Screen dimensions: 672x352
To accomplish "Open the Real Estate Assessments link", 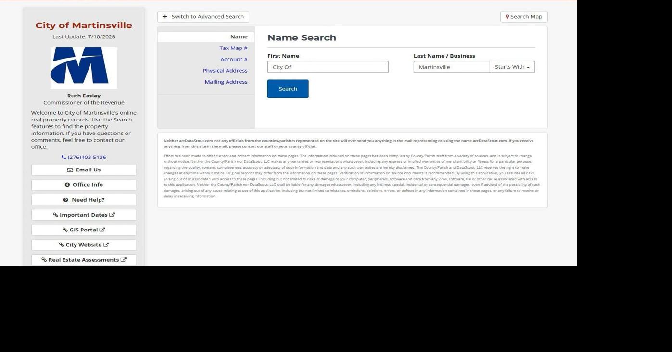I will click(84, 260).
